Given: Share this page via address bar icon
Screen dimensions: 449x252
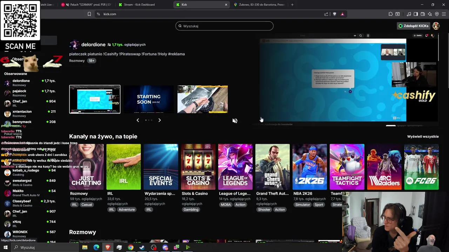Looking at the screenshot, I should [326, 14].
